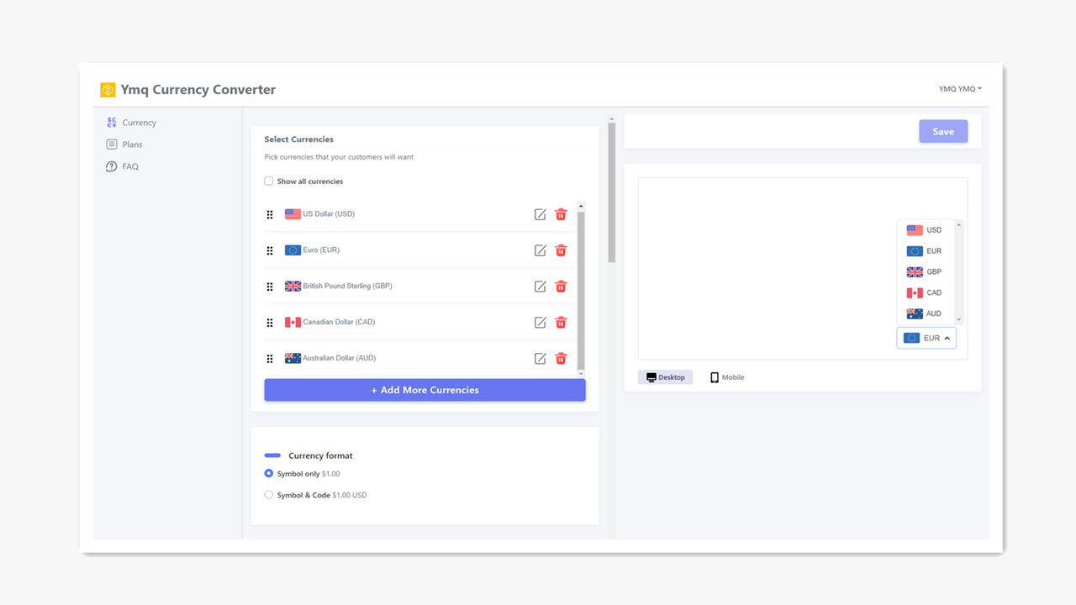The width and height of the screenshot is (1076, 605).
Task: Click the Currency format heading
Action: (320, 456)
